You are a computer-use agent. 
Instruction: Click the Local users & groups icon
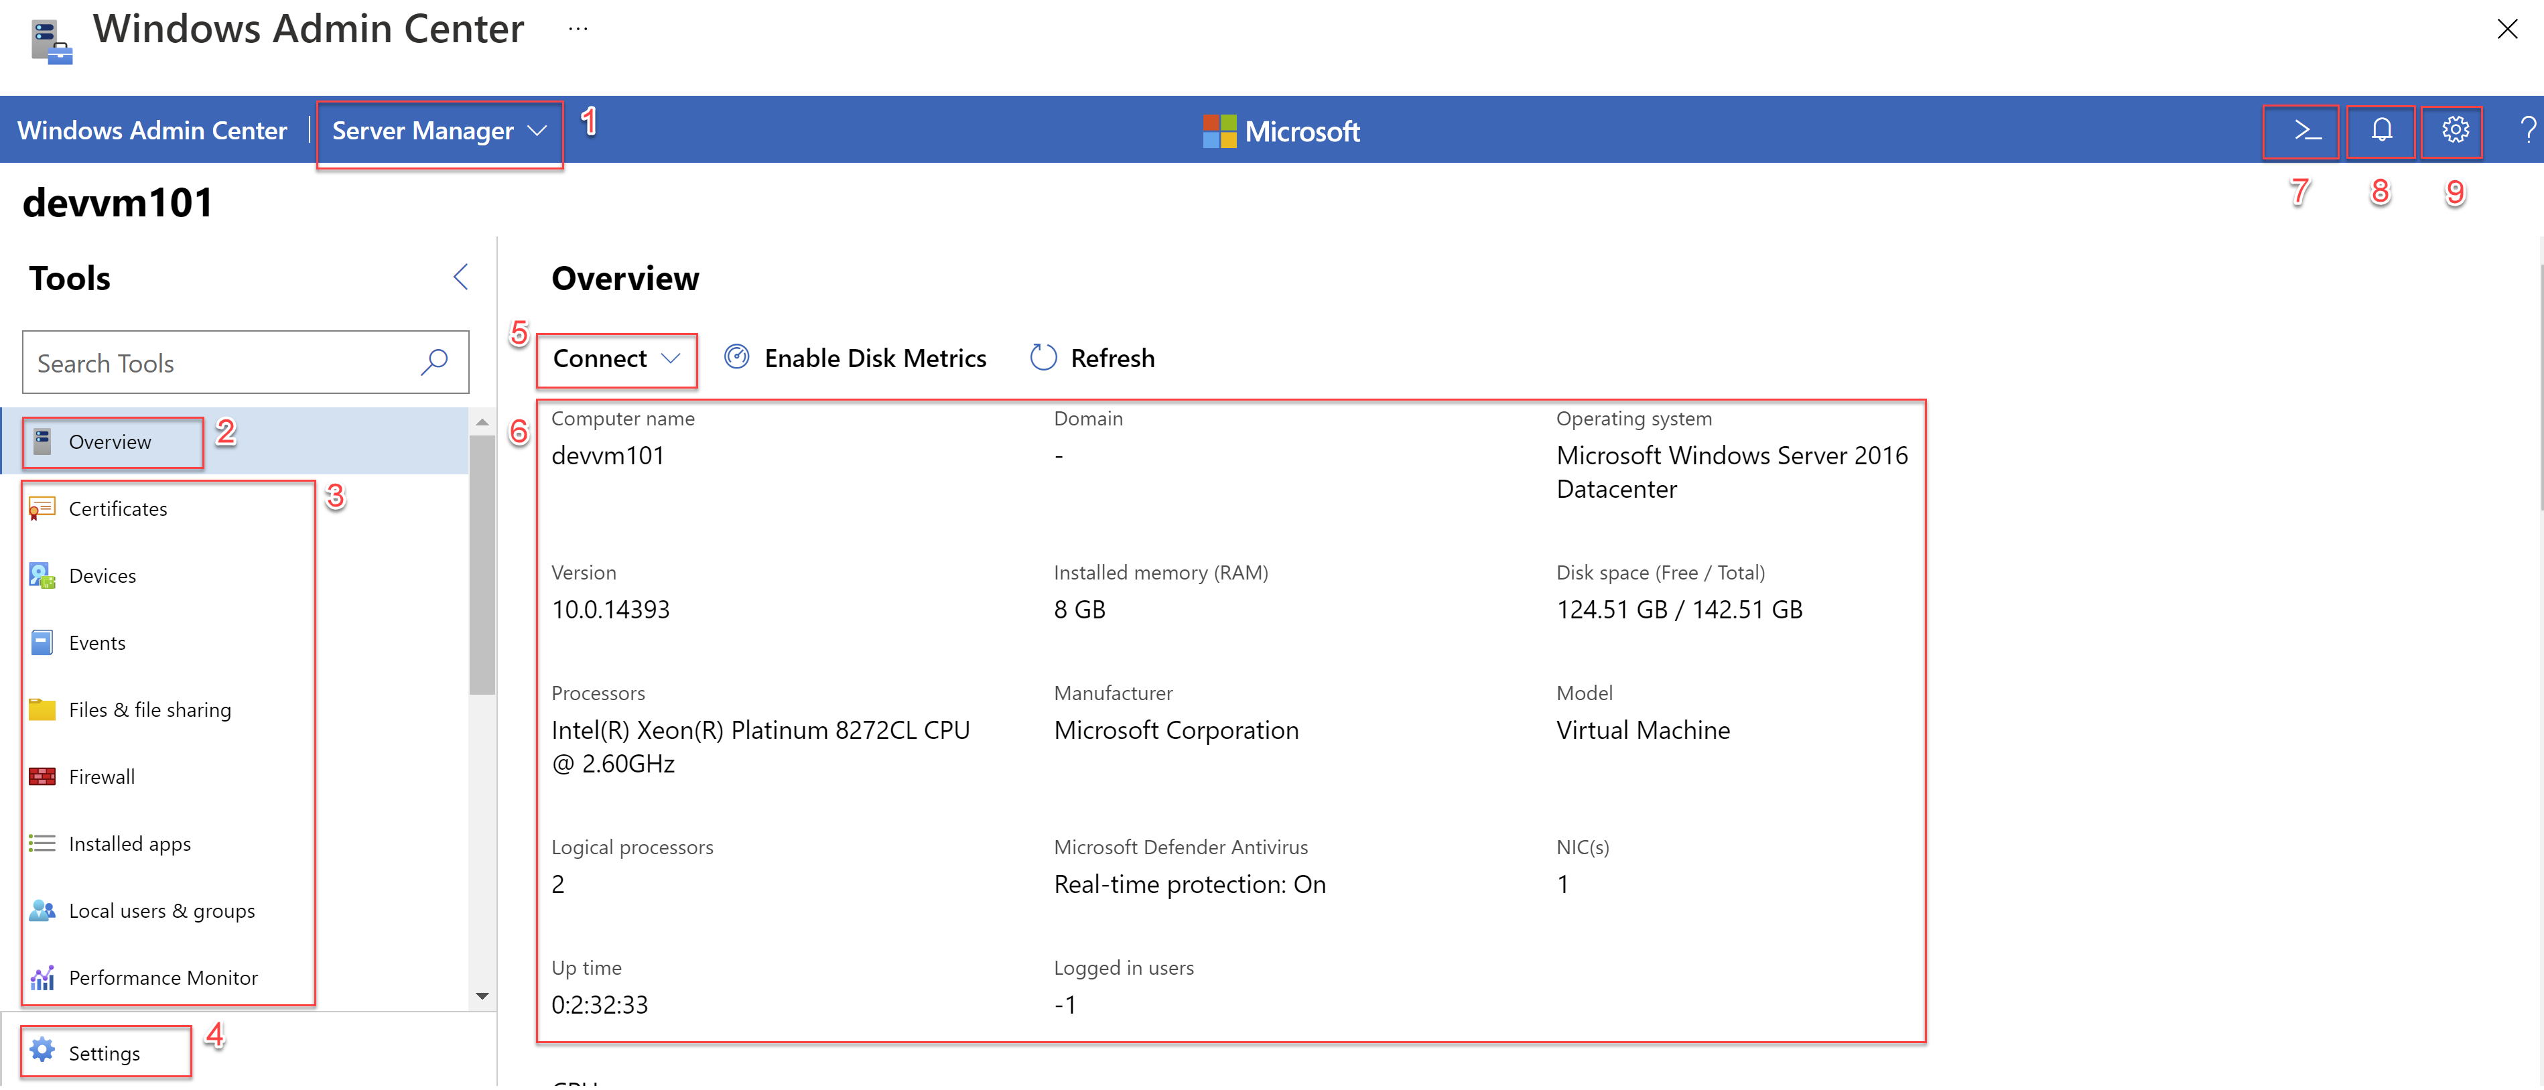click(42, 911)
